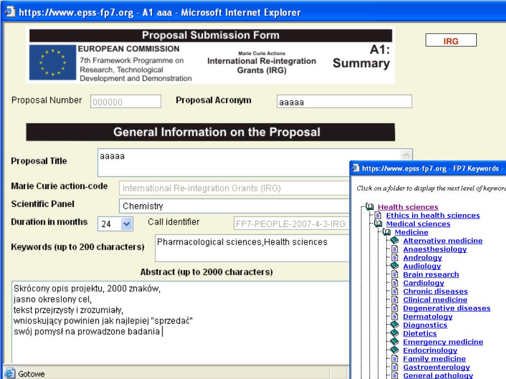Select the Brain research keyword

point(431,274)
